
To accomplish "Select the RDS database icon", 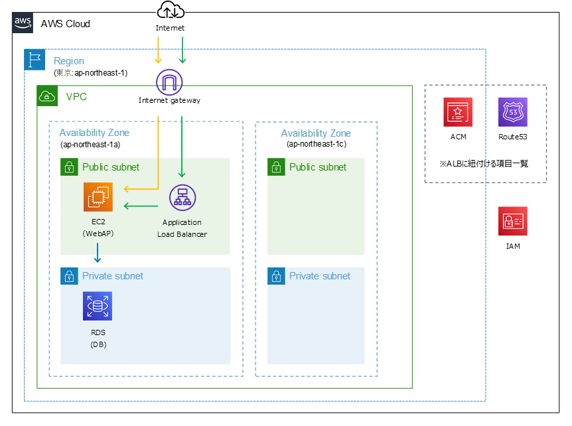I will pos(98,306).
